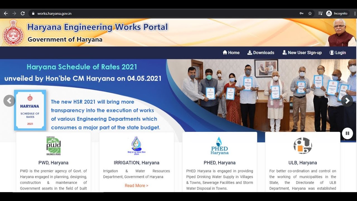Click the padlock site info icon
The height and width of the screenshot is (201, 357).
click(33, 13)
